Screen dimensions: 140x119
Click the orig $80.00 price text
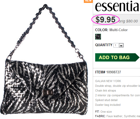pyautogui.click(x=128, y=21)
